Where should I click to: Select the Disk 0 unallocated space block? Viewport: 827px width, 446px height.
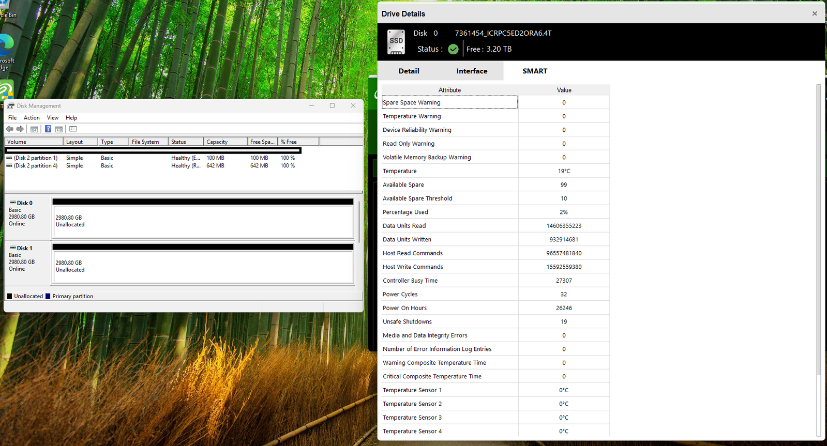coord(203,221)
